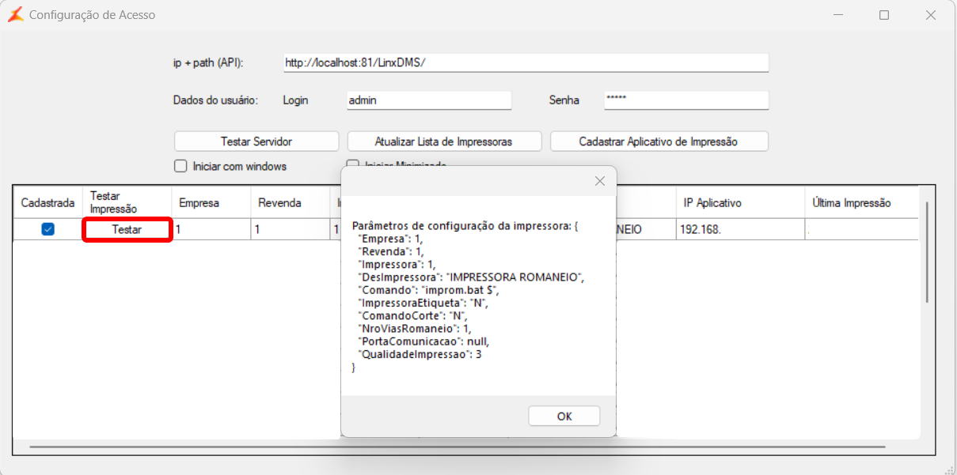The width and height of the screenshot is (957, 475).
Task: Click the 192.168. IP Aplicativo cell
Action: click(740, 229)
